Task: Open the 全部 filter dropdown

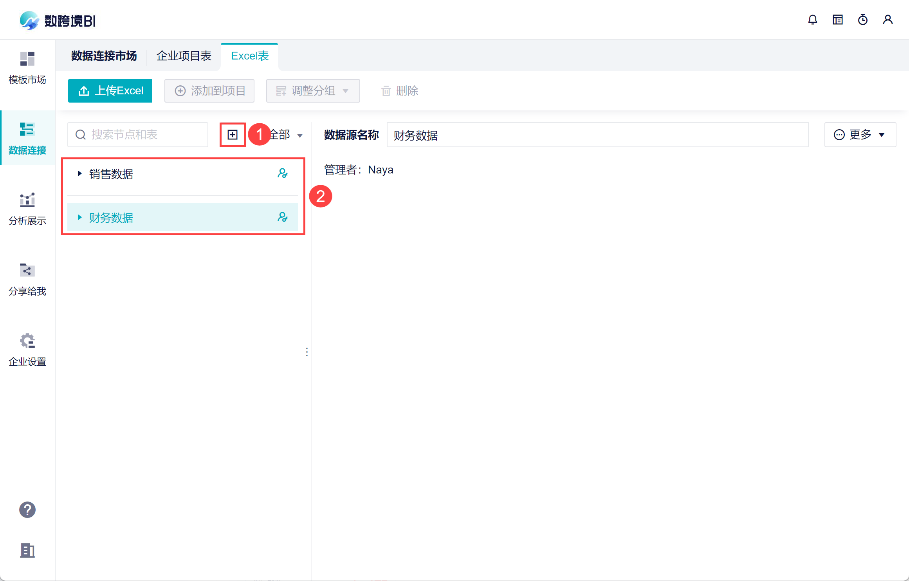Action: [287, 135]
